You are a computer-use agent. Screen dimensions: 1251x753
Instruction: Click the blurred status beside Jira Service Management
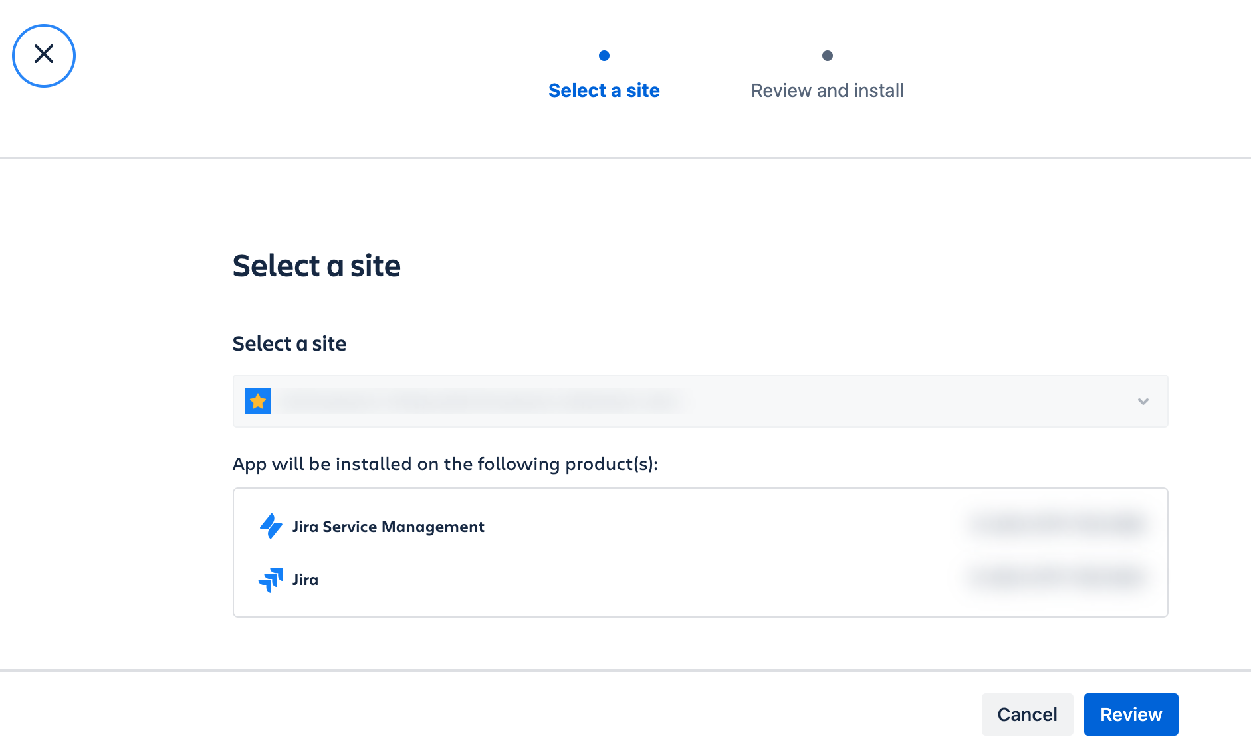pyautogui.click(x=1057, y=523)
